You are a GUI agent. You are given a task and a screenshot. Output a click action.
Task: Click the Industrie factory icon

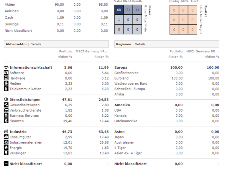tap(6, 131)
